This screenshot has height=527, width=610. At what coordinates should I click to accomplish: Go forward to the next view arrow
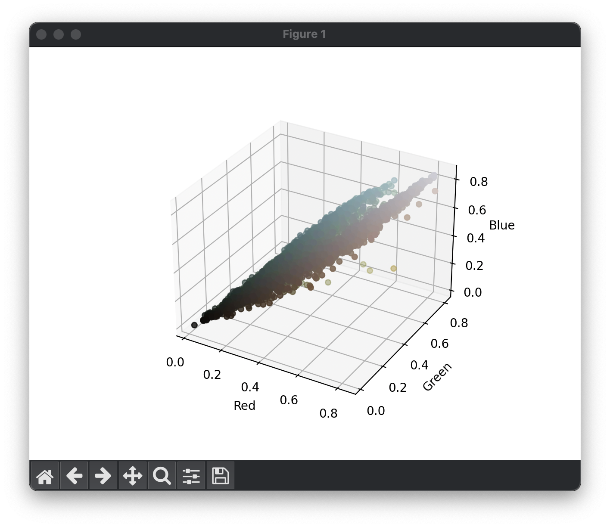click(x=103, y=476)
